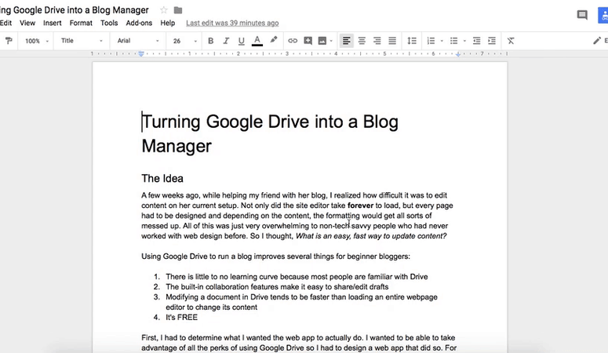Apply numbered list formatting
Viewport: 608px width, 353px height.
click(x=431, y=41)
